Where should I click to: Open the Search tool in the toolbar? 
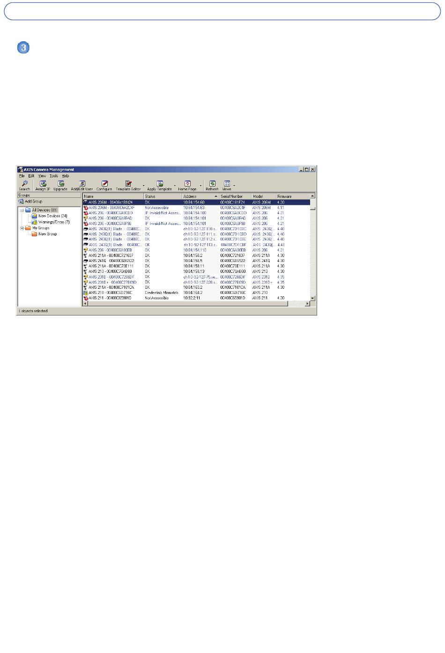click(x=24, y=186)
